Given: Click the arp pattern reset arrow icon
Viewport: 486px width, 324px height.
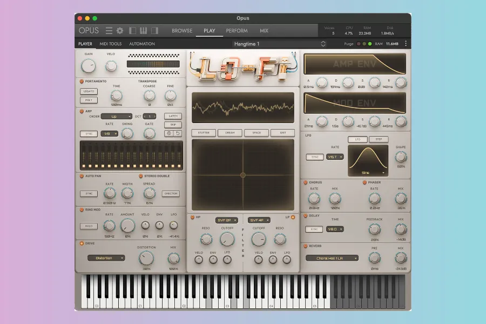Looking at the screenshot, I should [178, 133].
